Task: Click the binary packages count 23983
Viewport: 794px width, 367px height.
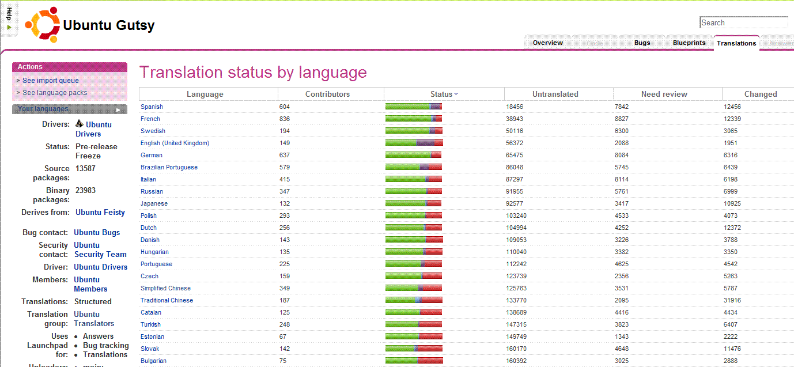Action: click(85, 191)
